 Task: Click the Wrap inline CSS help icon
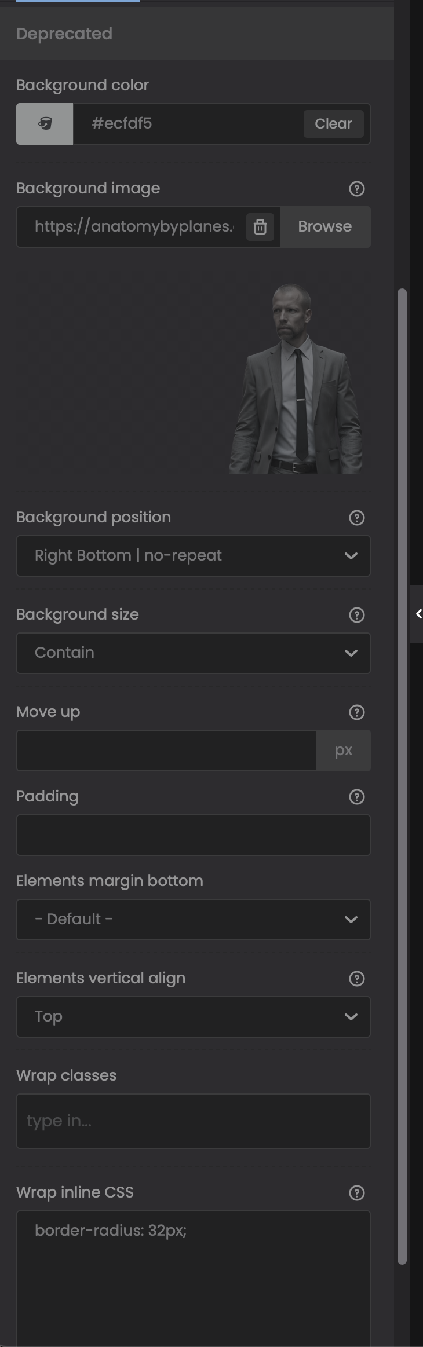(357, 1193)
